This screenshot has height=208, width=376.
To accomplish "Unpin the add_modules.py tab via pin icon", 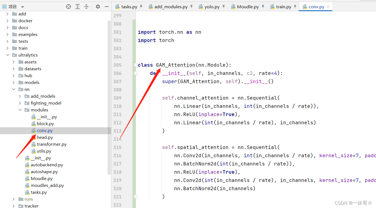I will 191,7.
